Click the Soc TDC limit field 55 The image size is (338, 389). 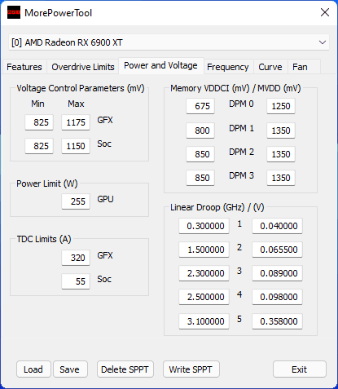(76, 281)
